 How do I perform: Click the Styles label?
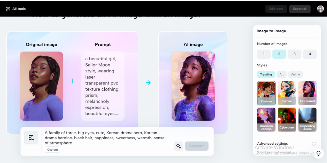262,65
